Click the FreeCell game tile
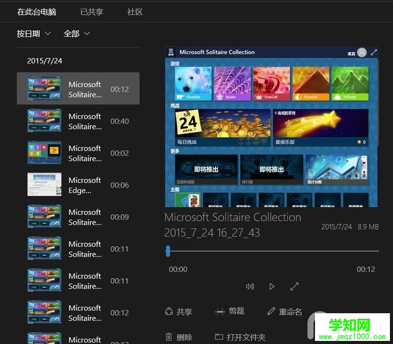This screenshot has width=393, height=344. [271, 84]
